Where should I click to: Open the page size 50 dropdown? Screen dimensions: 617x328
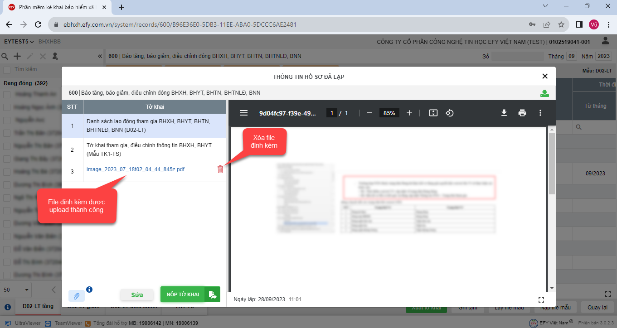coord(16,289)
